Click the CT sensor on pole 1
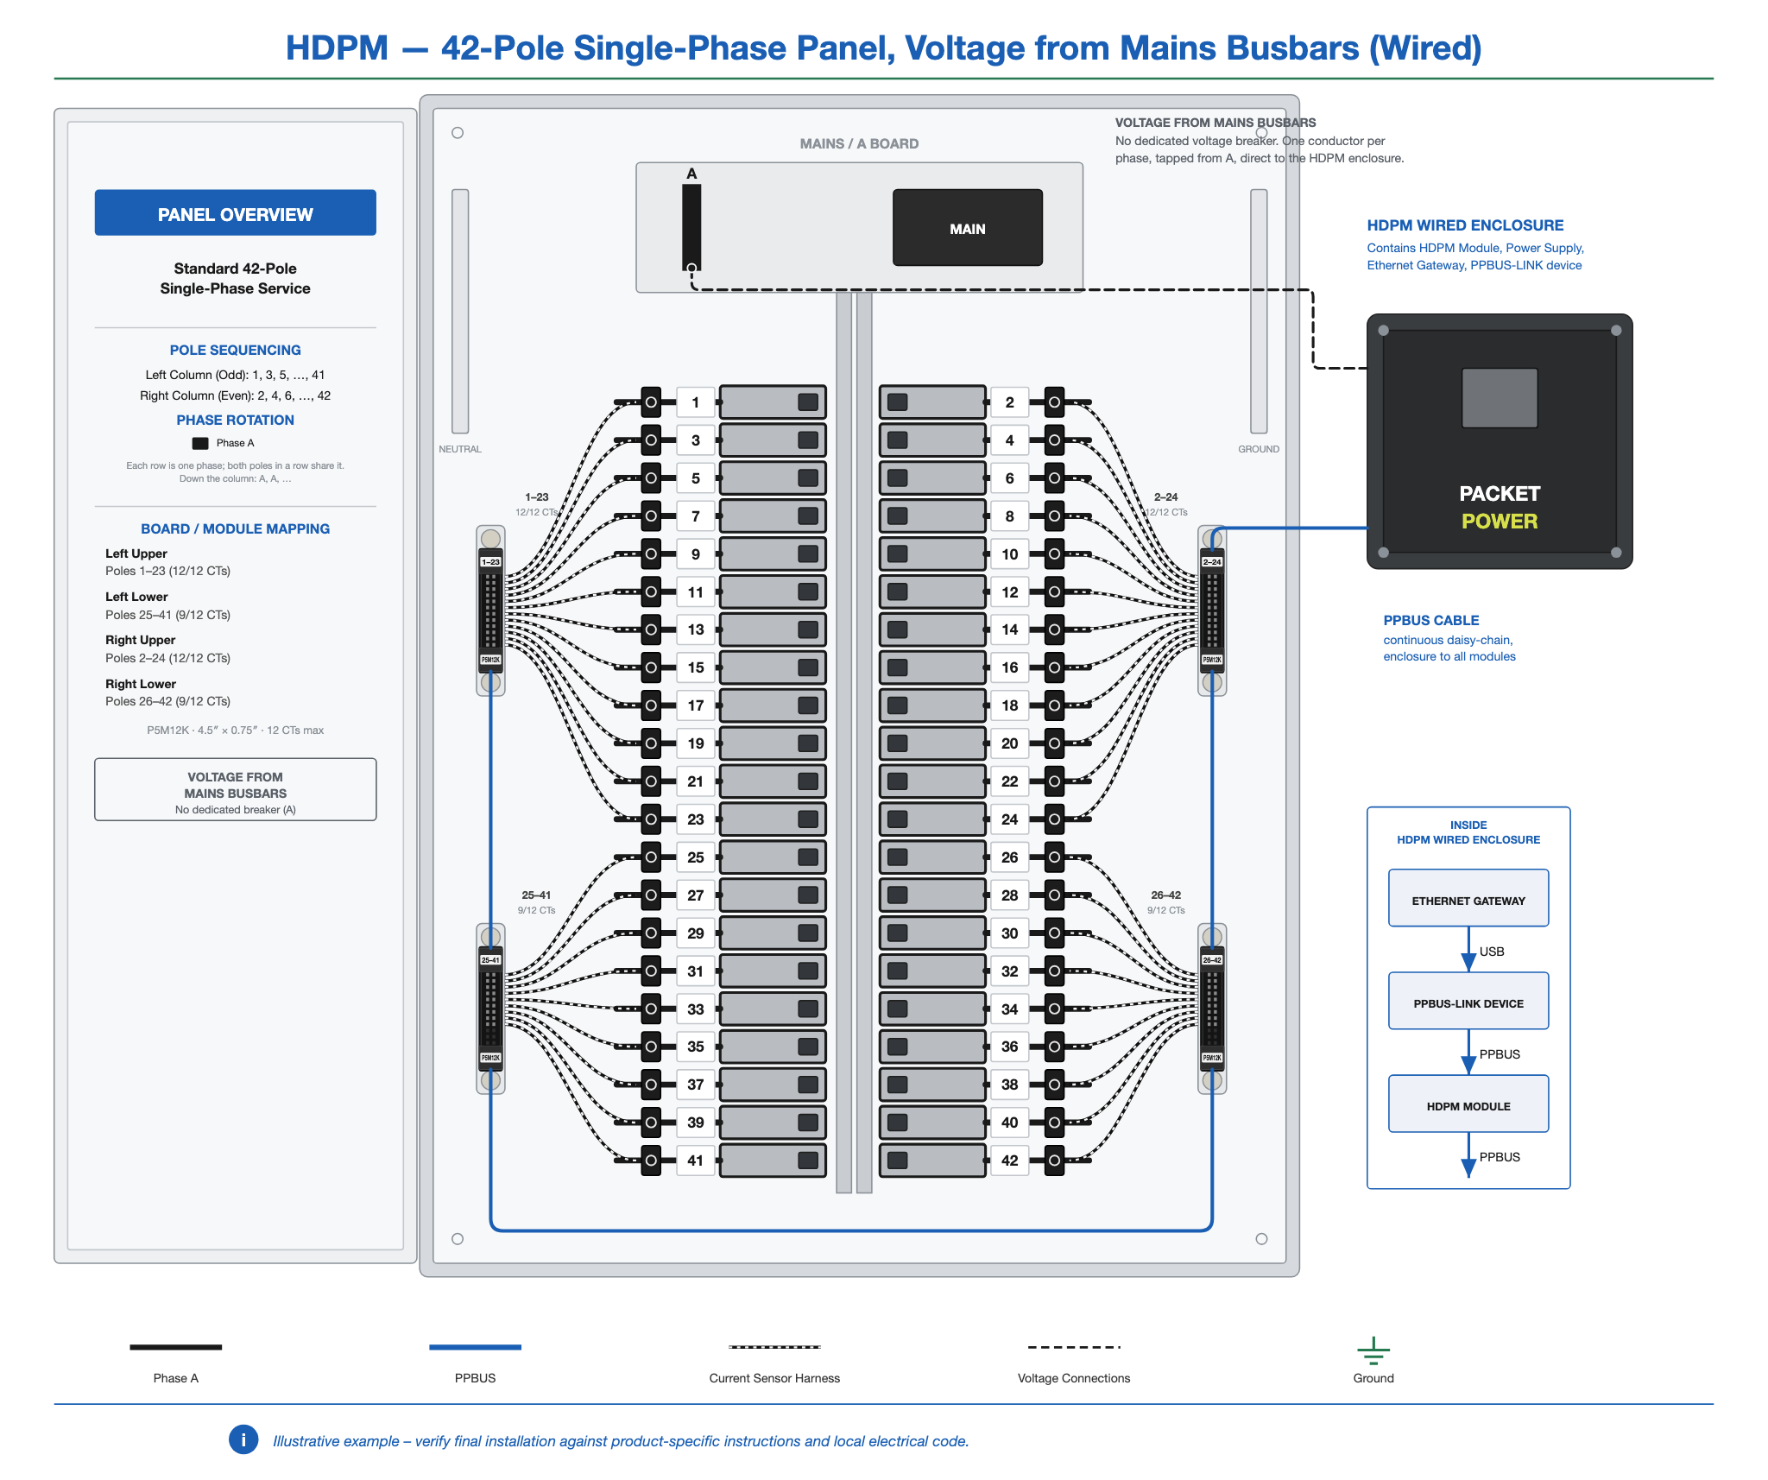 (651, 402)
